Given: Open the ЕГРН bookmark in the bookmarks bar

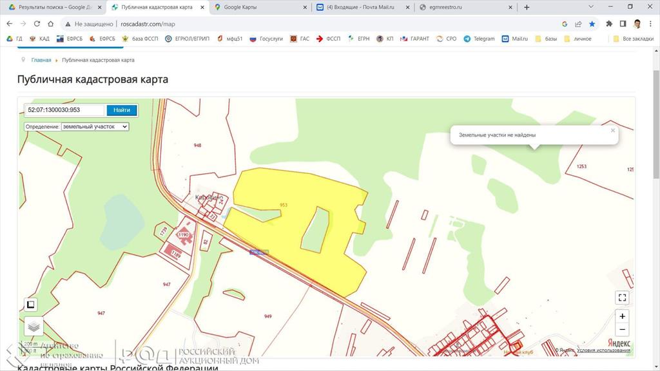Looking at the screenshot, I should [358, 39].
